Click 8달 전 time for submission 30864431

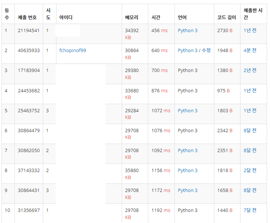tap(250, 191)
